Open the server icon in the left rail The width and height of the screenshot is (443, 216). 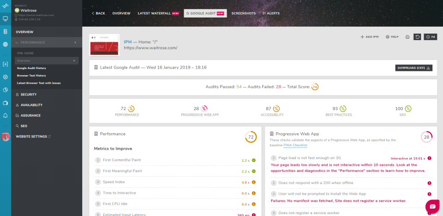pyautogui.click(x=6, y=31)
